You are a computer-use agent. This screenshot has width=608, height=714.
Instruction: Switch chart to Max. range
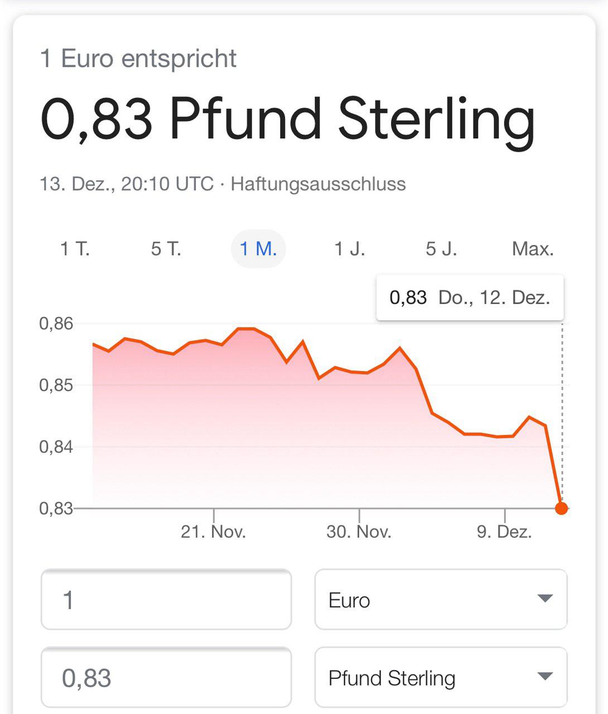[x=533, y=249]
